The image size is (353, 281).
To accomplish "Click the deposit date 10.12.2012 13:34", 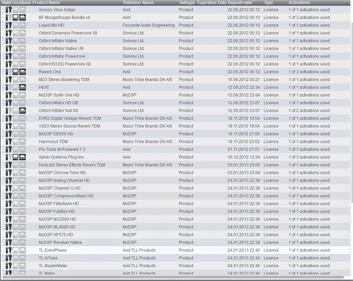I will pyautogui.click(x=243, y=157).
